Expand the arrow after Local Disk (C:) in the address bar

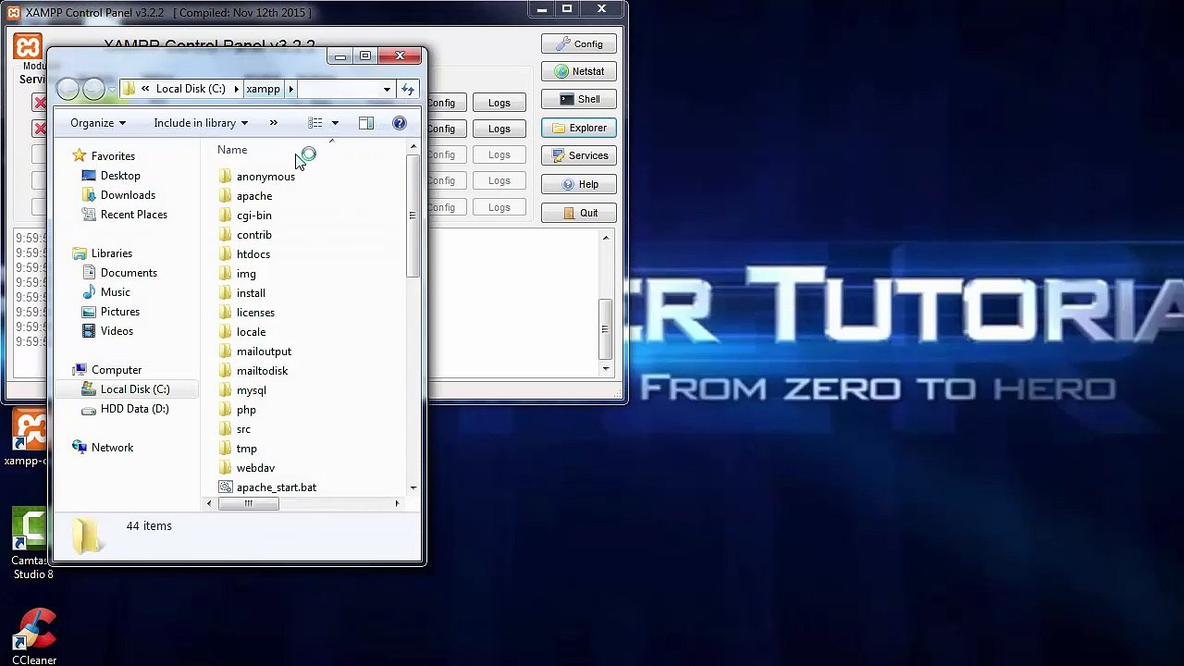pos(236,89)
